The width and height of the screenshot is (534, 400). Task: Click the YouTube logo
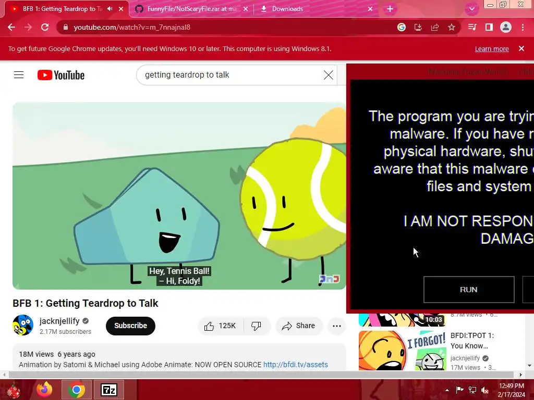(61, 75)
